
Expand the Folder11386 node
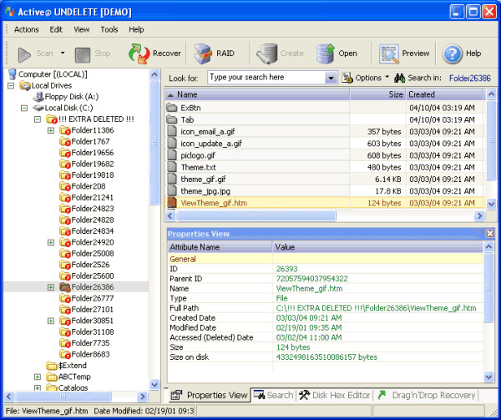point(51,130)
